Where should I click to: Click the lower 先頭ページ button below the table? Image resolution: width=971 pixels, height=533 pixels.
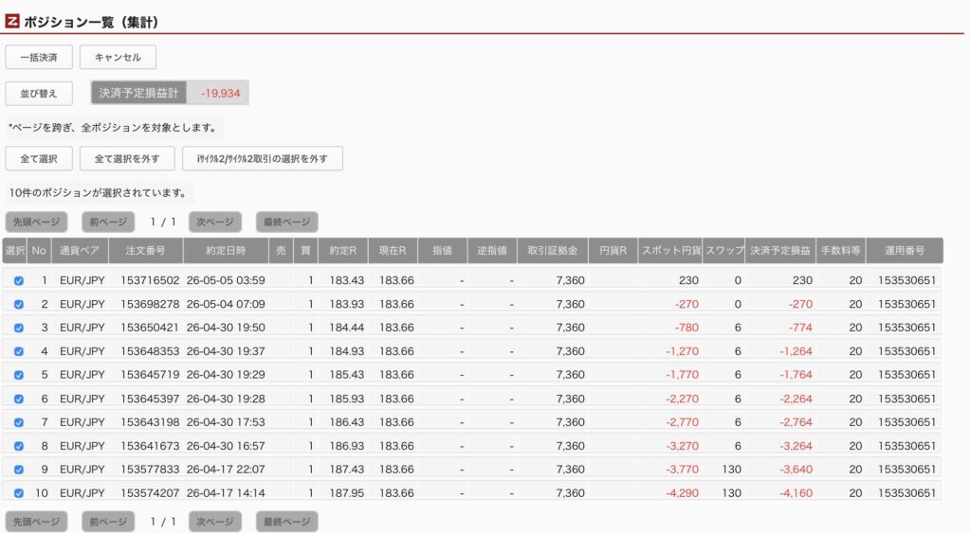(37, 522)
